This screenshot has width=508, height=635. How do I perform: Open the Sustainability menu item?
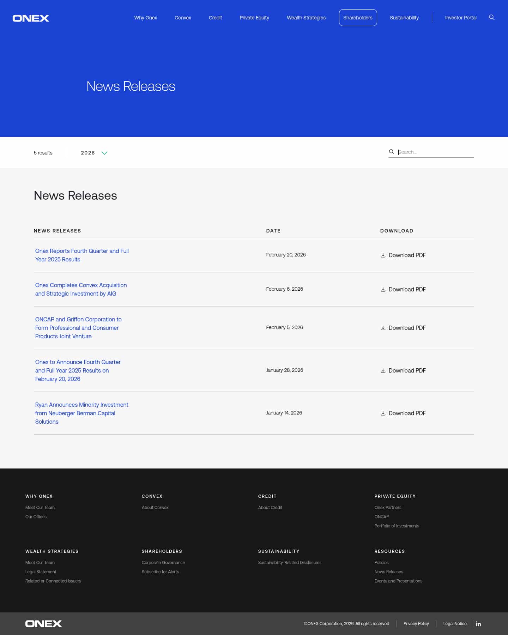[x=404, y=18]
